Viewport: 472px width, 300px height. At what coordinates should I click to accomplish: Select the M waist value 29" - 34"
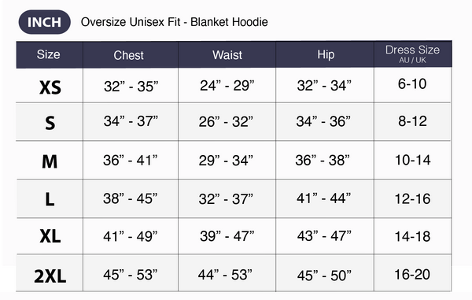click(x=226, y=161)
